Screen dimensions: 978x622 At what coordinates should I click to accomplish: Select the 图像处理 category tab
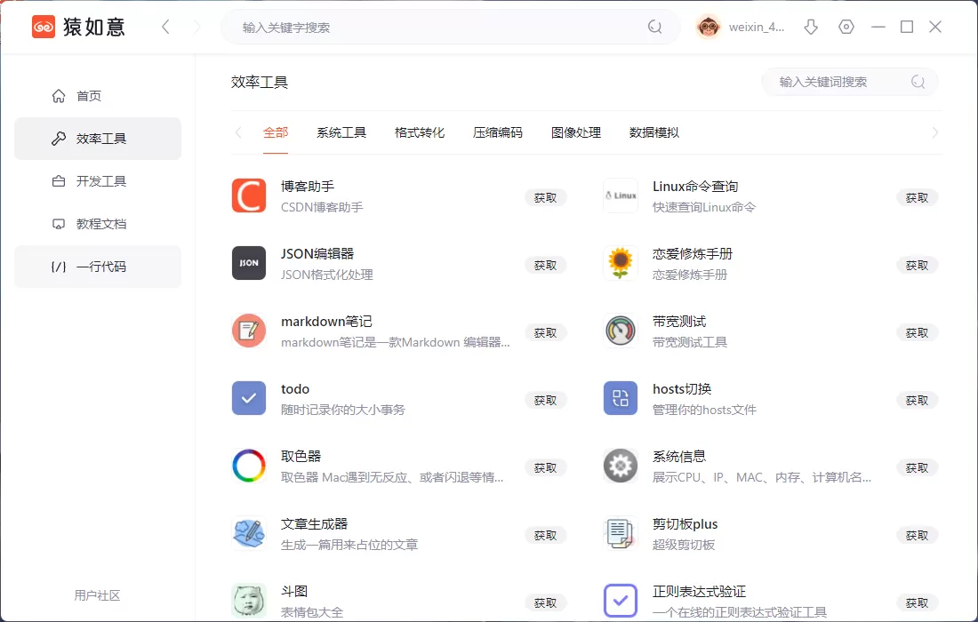[x=577, y=132]
